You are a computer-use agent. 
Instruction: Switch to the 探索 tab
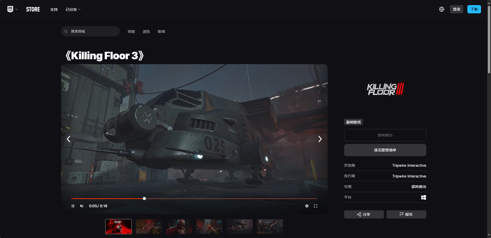[x=131, y=32]
